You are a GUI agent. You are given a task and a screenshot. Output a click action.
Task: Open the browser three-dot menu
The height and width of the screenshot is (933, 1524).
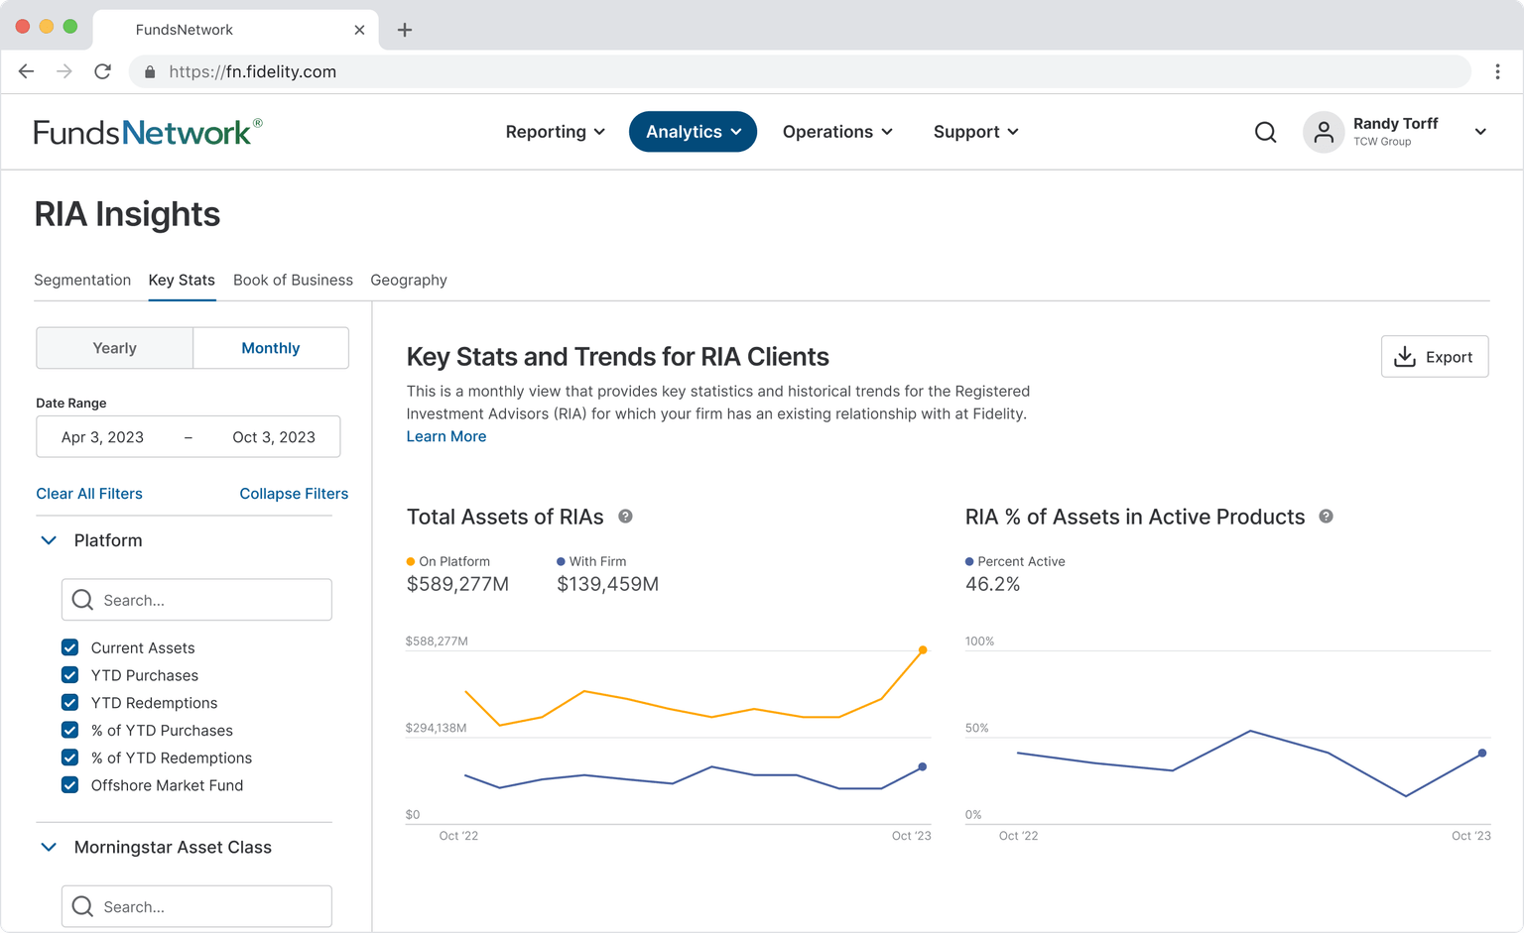[x=1497, y=71]
